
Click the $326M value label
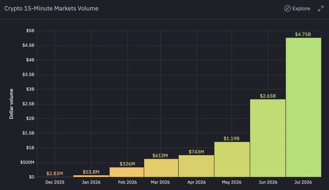click(x=127, y=164)
